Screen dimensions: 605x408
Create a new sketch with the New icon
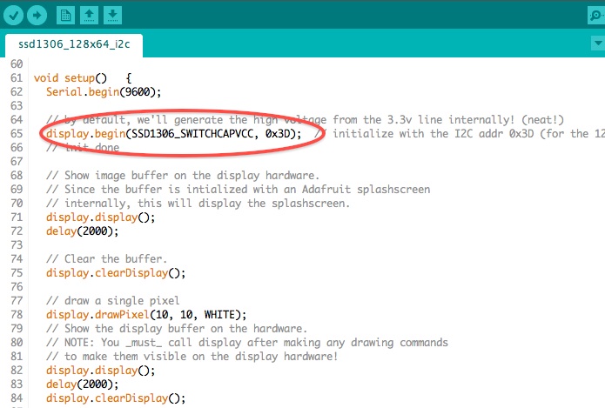tap(65, 16)
